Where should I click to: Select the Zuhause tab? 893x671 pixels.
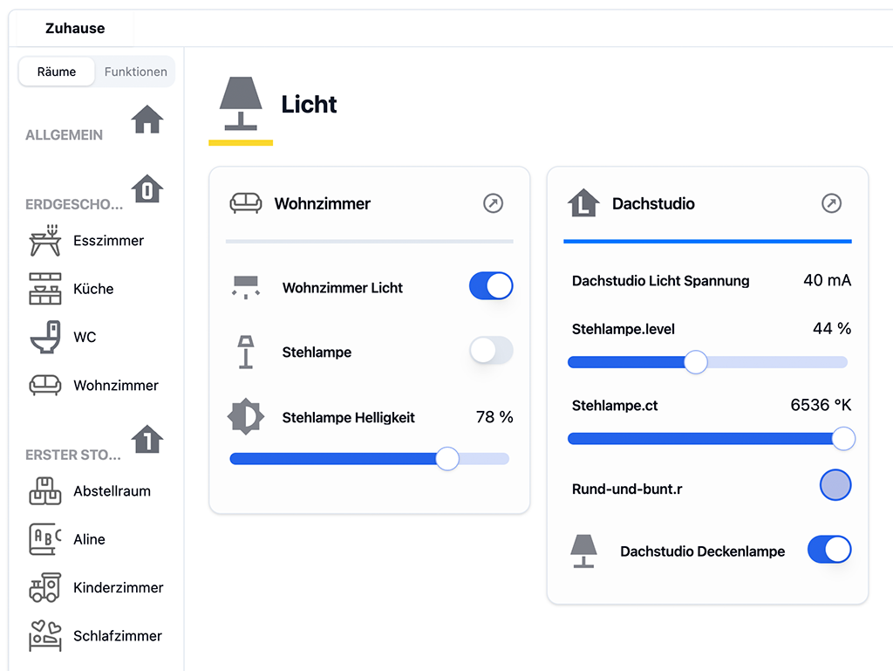pos(74,28)
